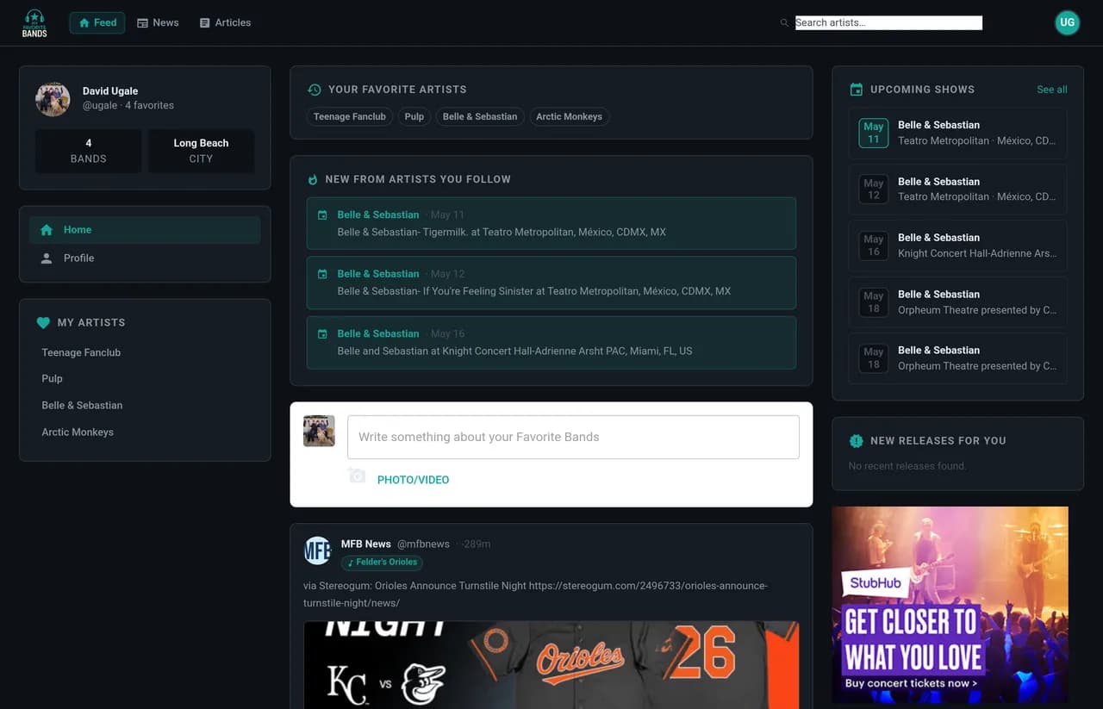Image resolution: width=1103 pixels, height=709 pixels.
Task: Select the Belle & Sebastian chip
Action: click(480, 116)
